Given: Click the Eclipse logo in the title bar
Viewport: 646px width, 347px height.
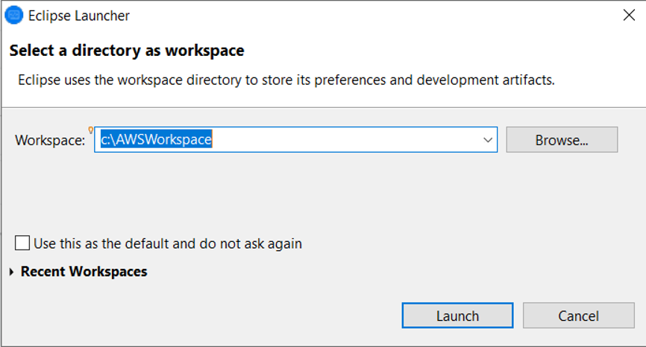Looking at the screenshot, I should (x=13, y=15).
